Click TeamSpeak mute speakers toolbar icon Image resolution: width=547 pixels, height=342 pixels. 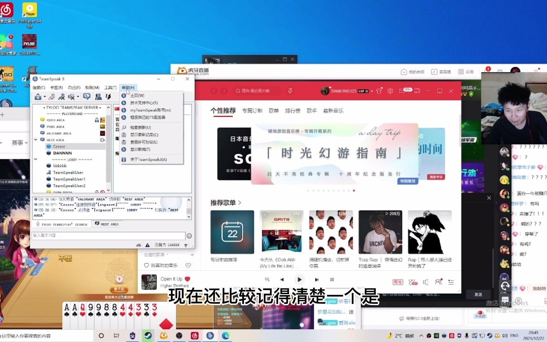pyautogui.click(x=71, y=97)
